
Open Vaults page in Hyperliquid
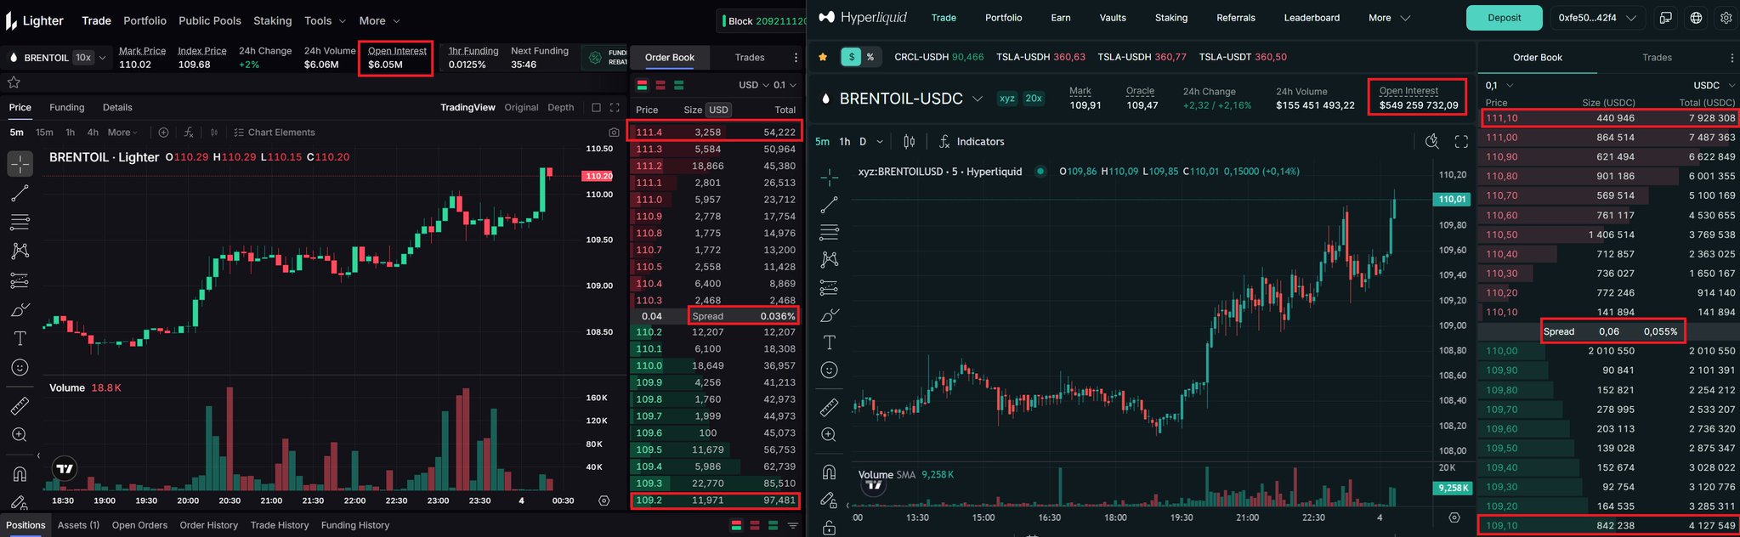(x=1113, y=18)
